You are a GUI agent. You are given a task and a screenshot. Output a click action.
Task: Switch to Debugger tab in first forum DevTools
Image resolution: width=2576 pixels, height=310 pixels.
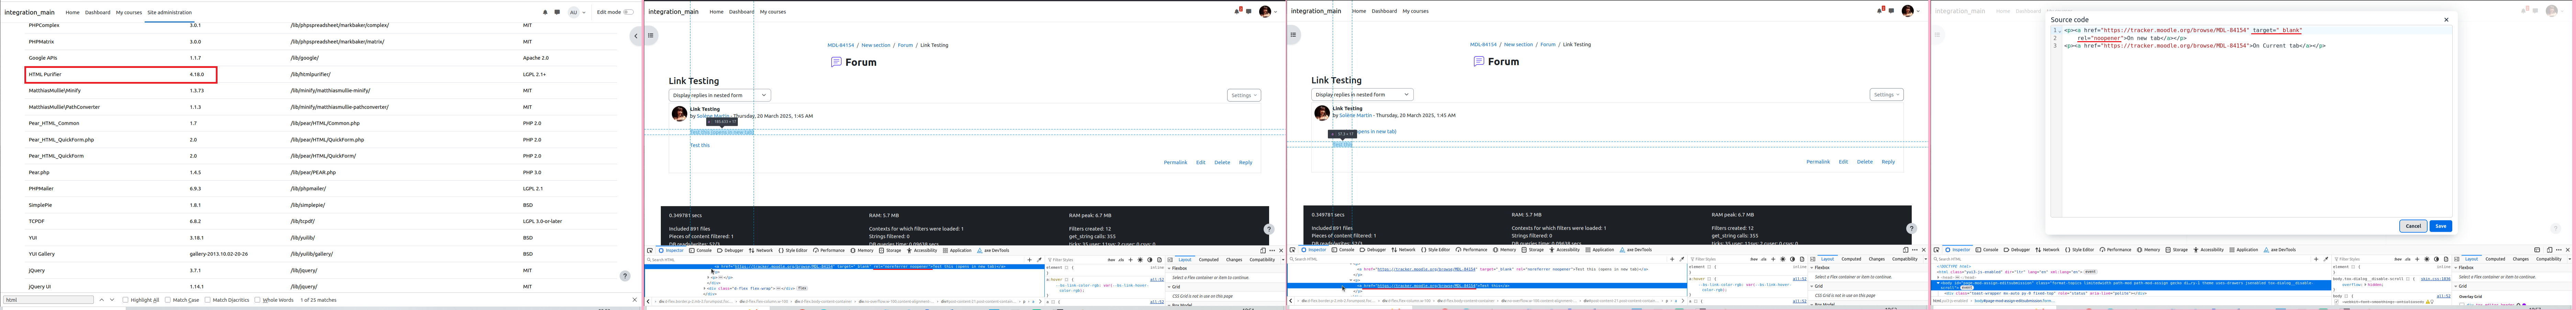click(730, 250)
